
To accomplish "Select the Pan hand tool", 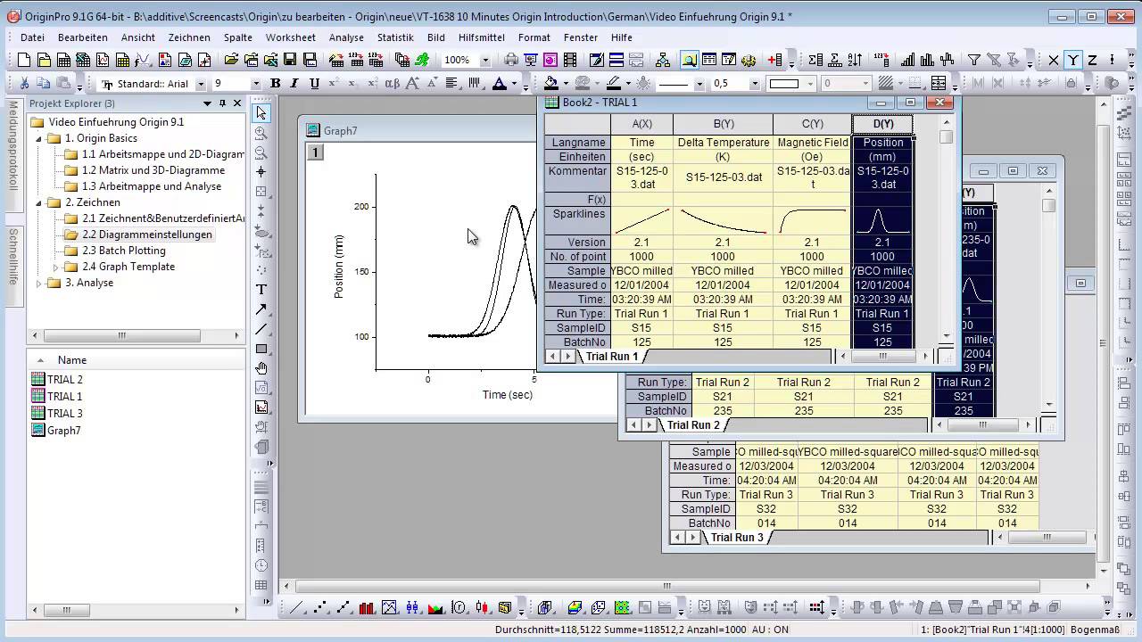I will click(261, 368).
